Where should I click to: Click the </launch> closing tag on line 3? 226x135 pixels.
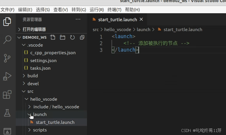click(x=125, y=50)
